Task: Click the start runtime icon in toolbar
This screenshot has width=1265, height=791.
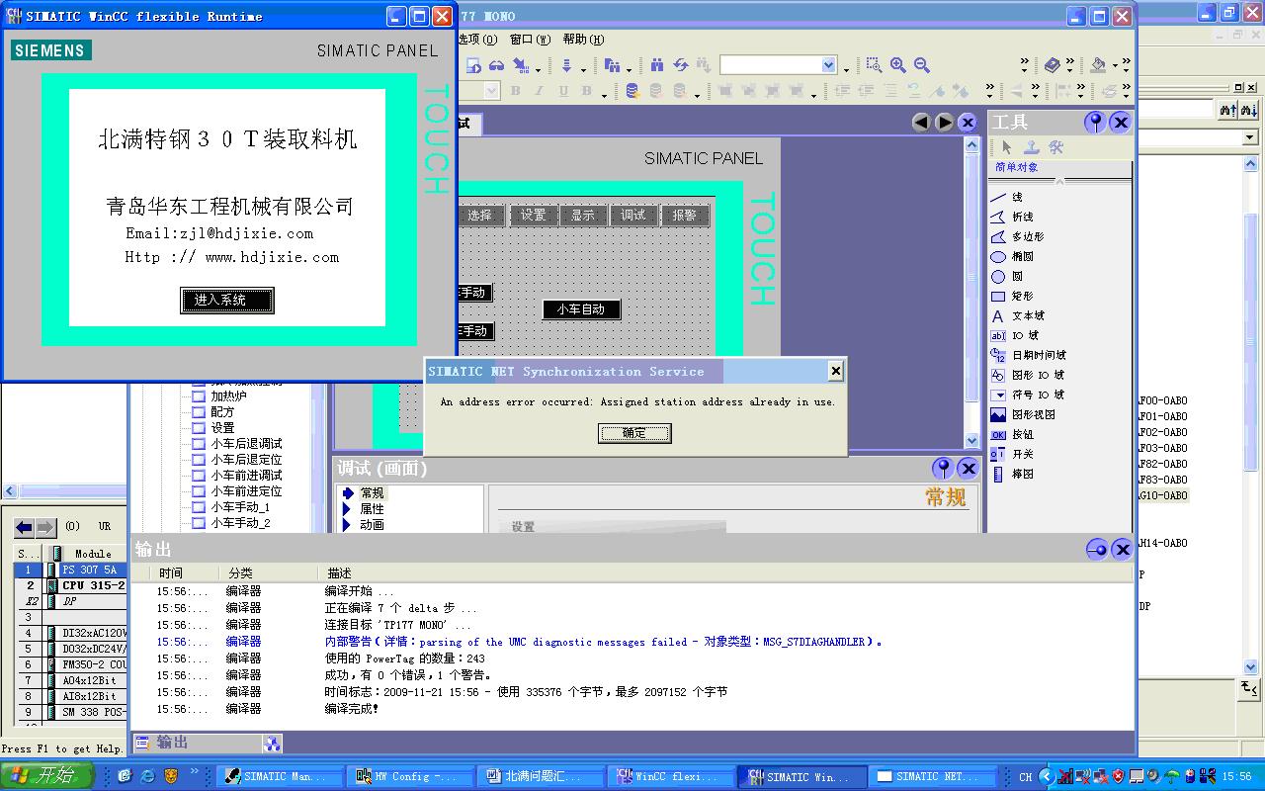Action: click(x=473, y=65)
